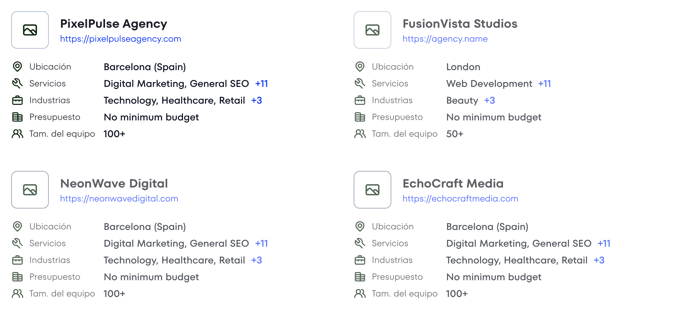The width and height of the screenshot is (677, 312).
Task: Expand PixelPulse Agency's +11 services
Action: click(261, 84)
